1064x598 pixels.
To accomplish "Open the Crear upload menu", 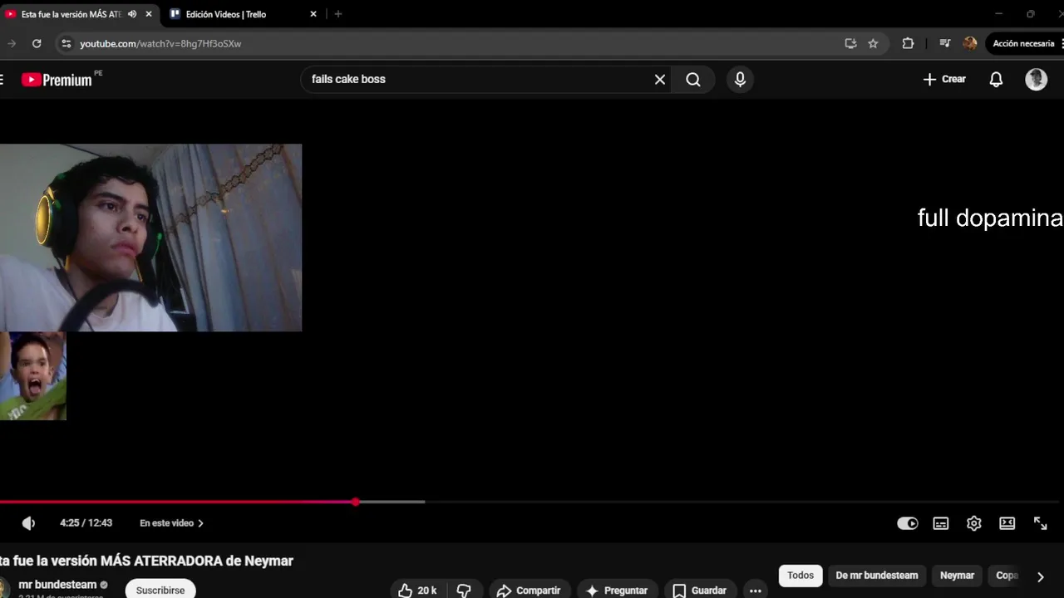I will click(x=944, y=80).
